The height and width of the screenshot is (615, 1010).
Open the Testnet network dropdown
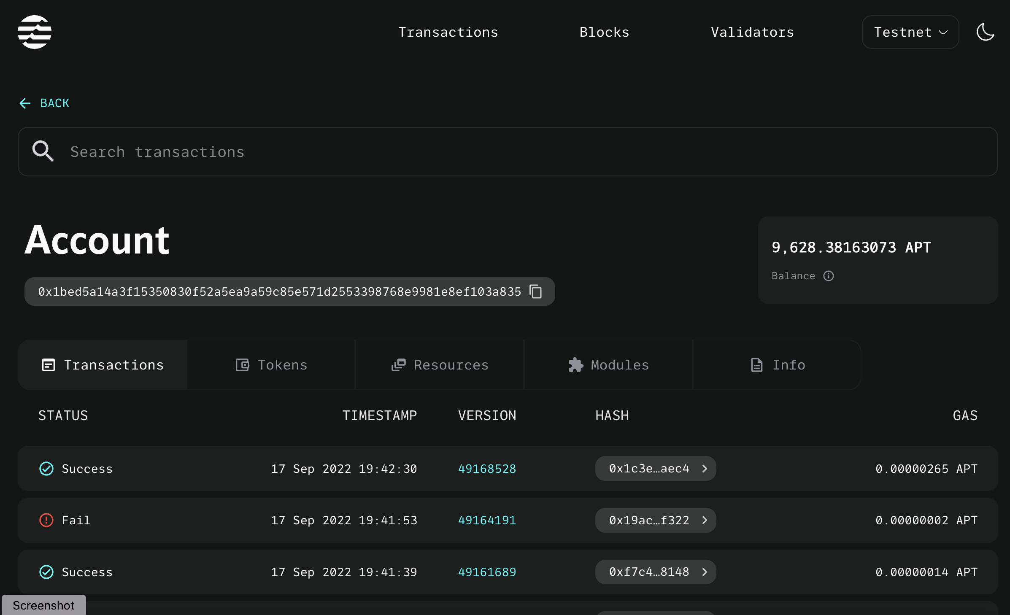910,32
